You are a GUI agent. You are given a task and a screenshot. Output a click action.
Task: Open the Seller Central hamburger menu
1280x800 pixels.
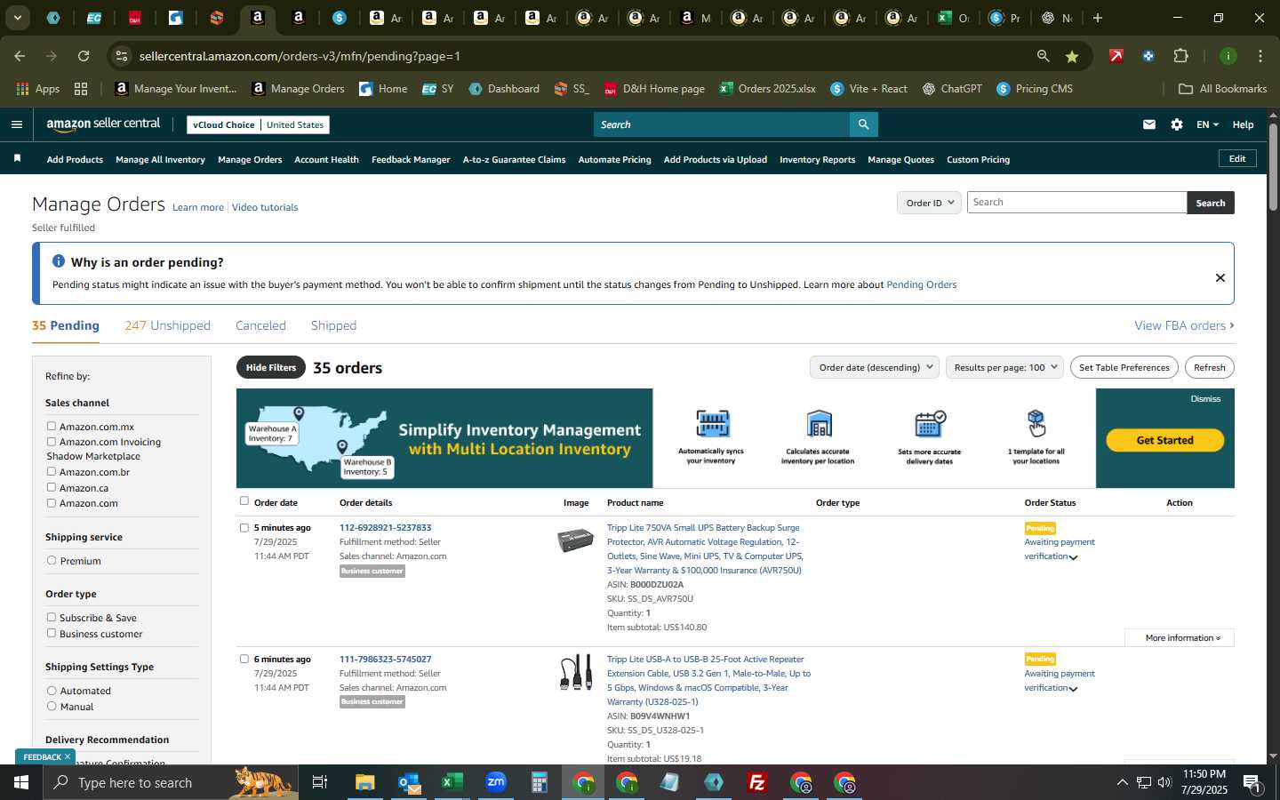click(x=16, y=124)
